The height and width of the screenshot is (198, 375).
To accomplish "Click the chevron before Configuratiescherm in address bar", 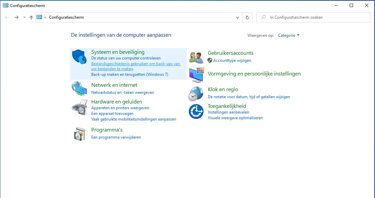I will (45, 17).
